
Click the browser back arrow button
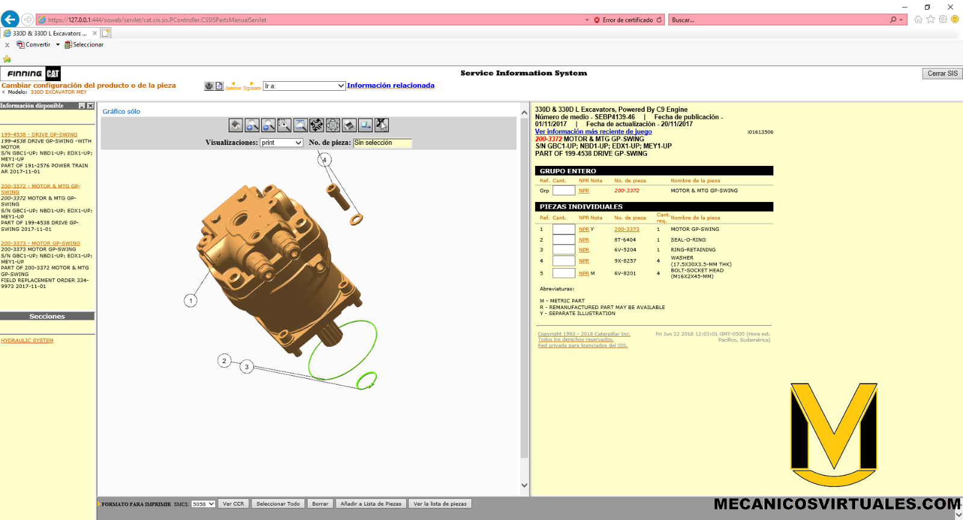[x=10, y=19]
